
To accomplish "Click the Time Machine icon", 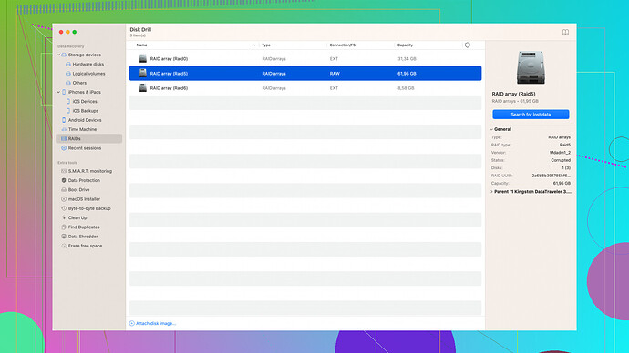I will pos(64,129).
